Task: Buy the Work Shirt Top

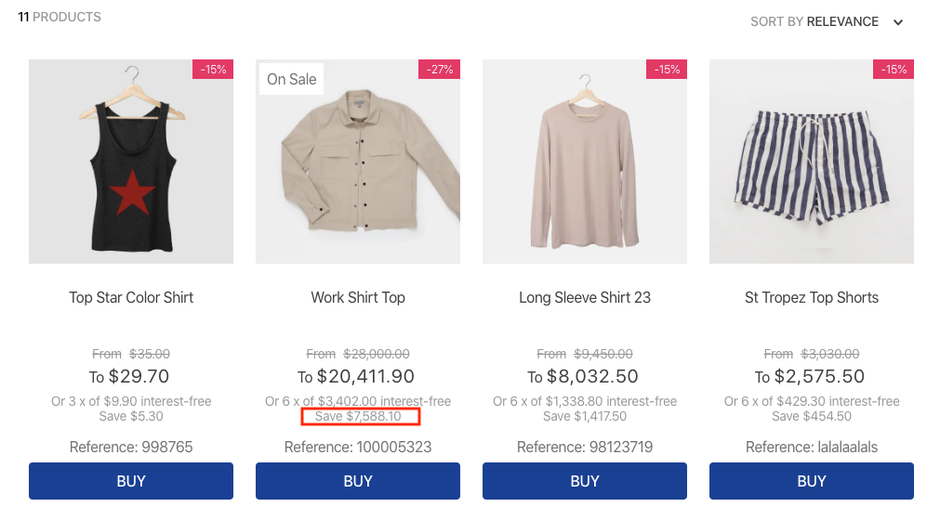Action: 358,481
